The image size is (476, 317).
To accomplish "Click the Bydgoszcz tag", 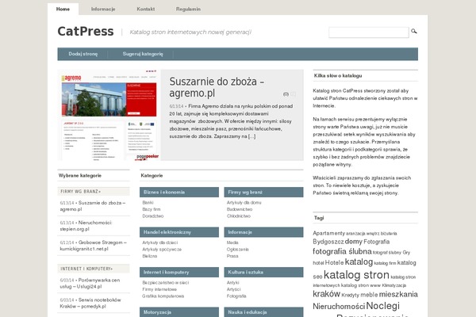I will 328,242.
